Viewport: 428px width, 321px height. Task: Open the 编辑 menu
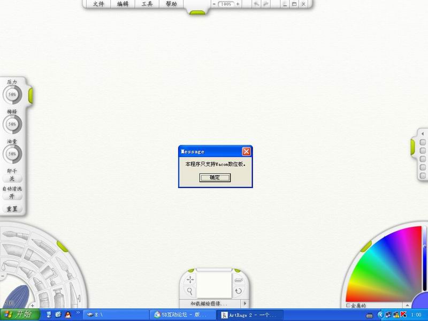point(123,4)
